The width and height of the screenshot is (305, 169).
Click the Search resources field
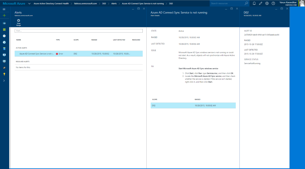pyautogui.click(x=227, y=3)
